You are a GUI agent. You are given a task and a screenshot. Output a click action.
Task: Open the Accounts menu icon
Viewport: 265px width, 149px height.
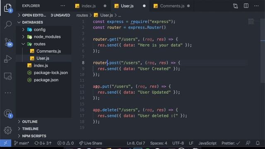coord(8,113)
